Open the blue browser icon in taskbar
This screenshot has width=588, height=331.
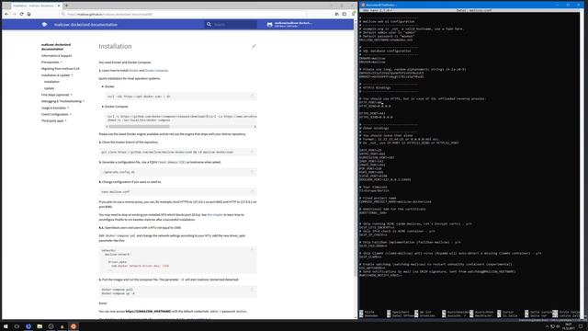point(28,326)
